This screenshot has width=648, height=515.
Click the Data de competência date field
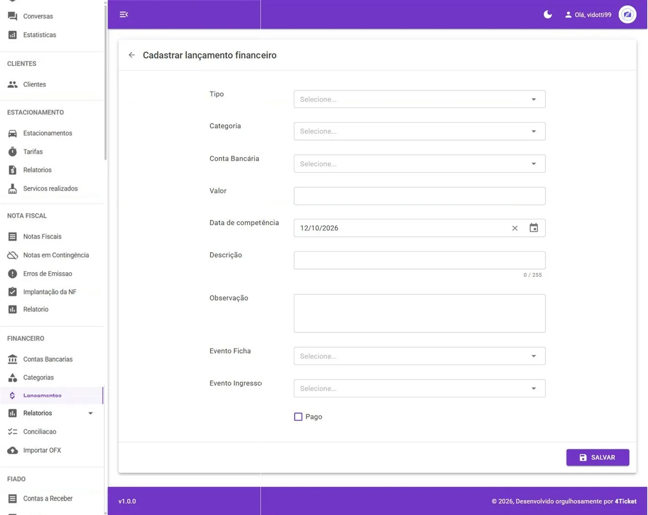coord(419,228)
